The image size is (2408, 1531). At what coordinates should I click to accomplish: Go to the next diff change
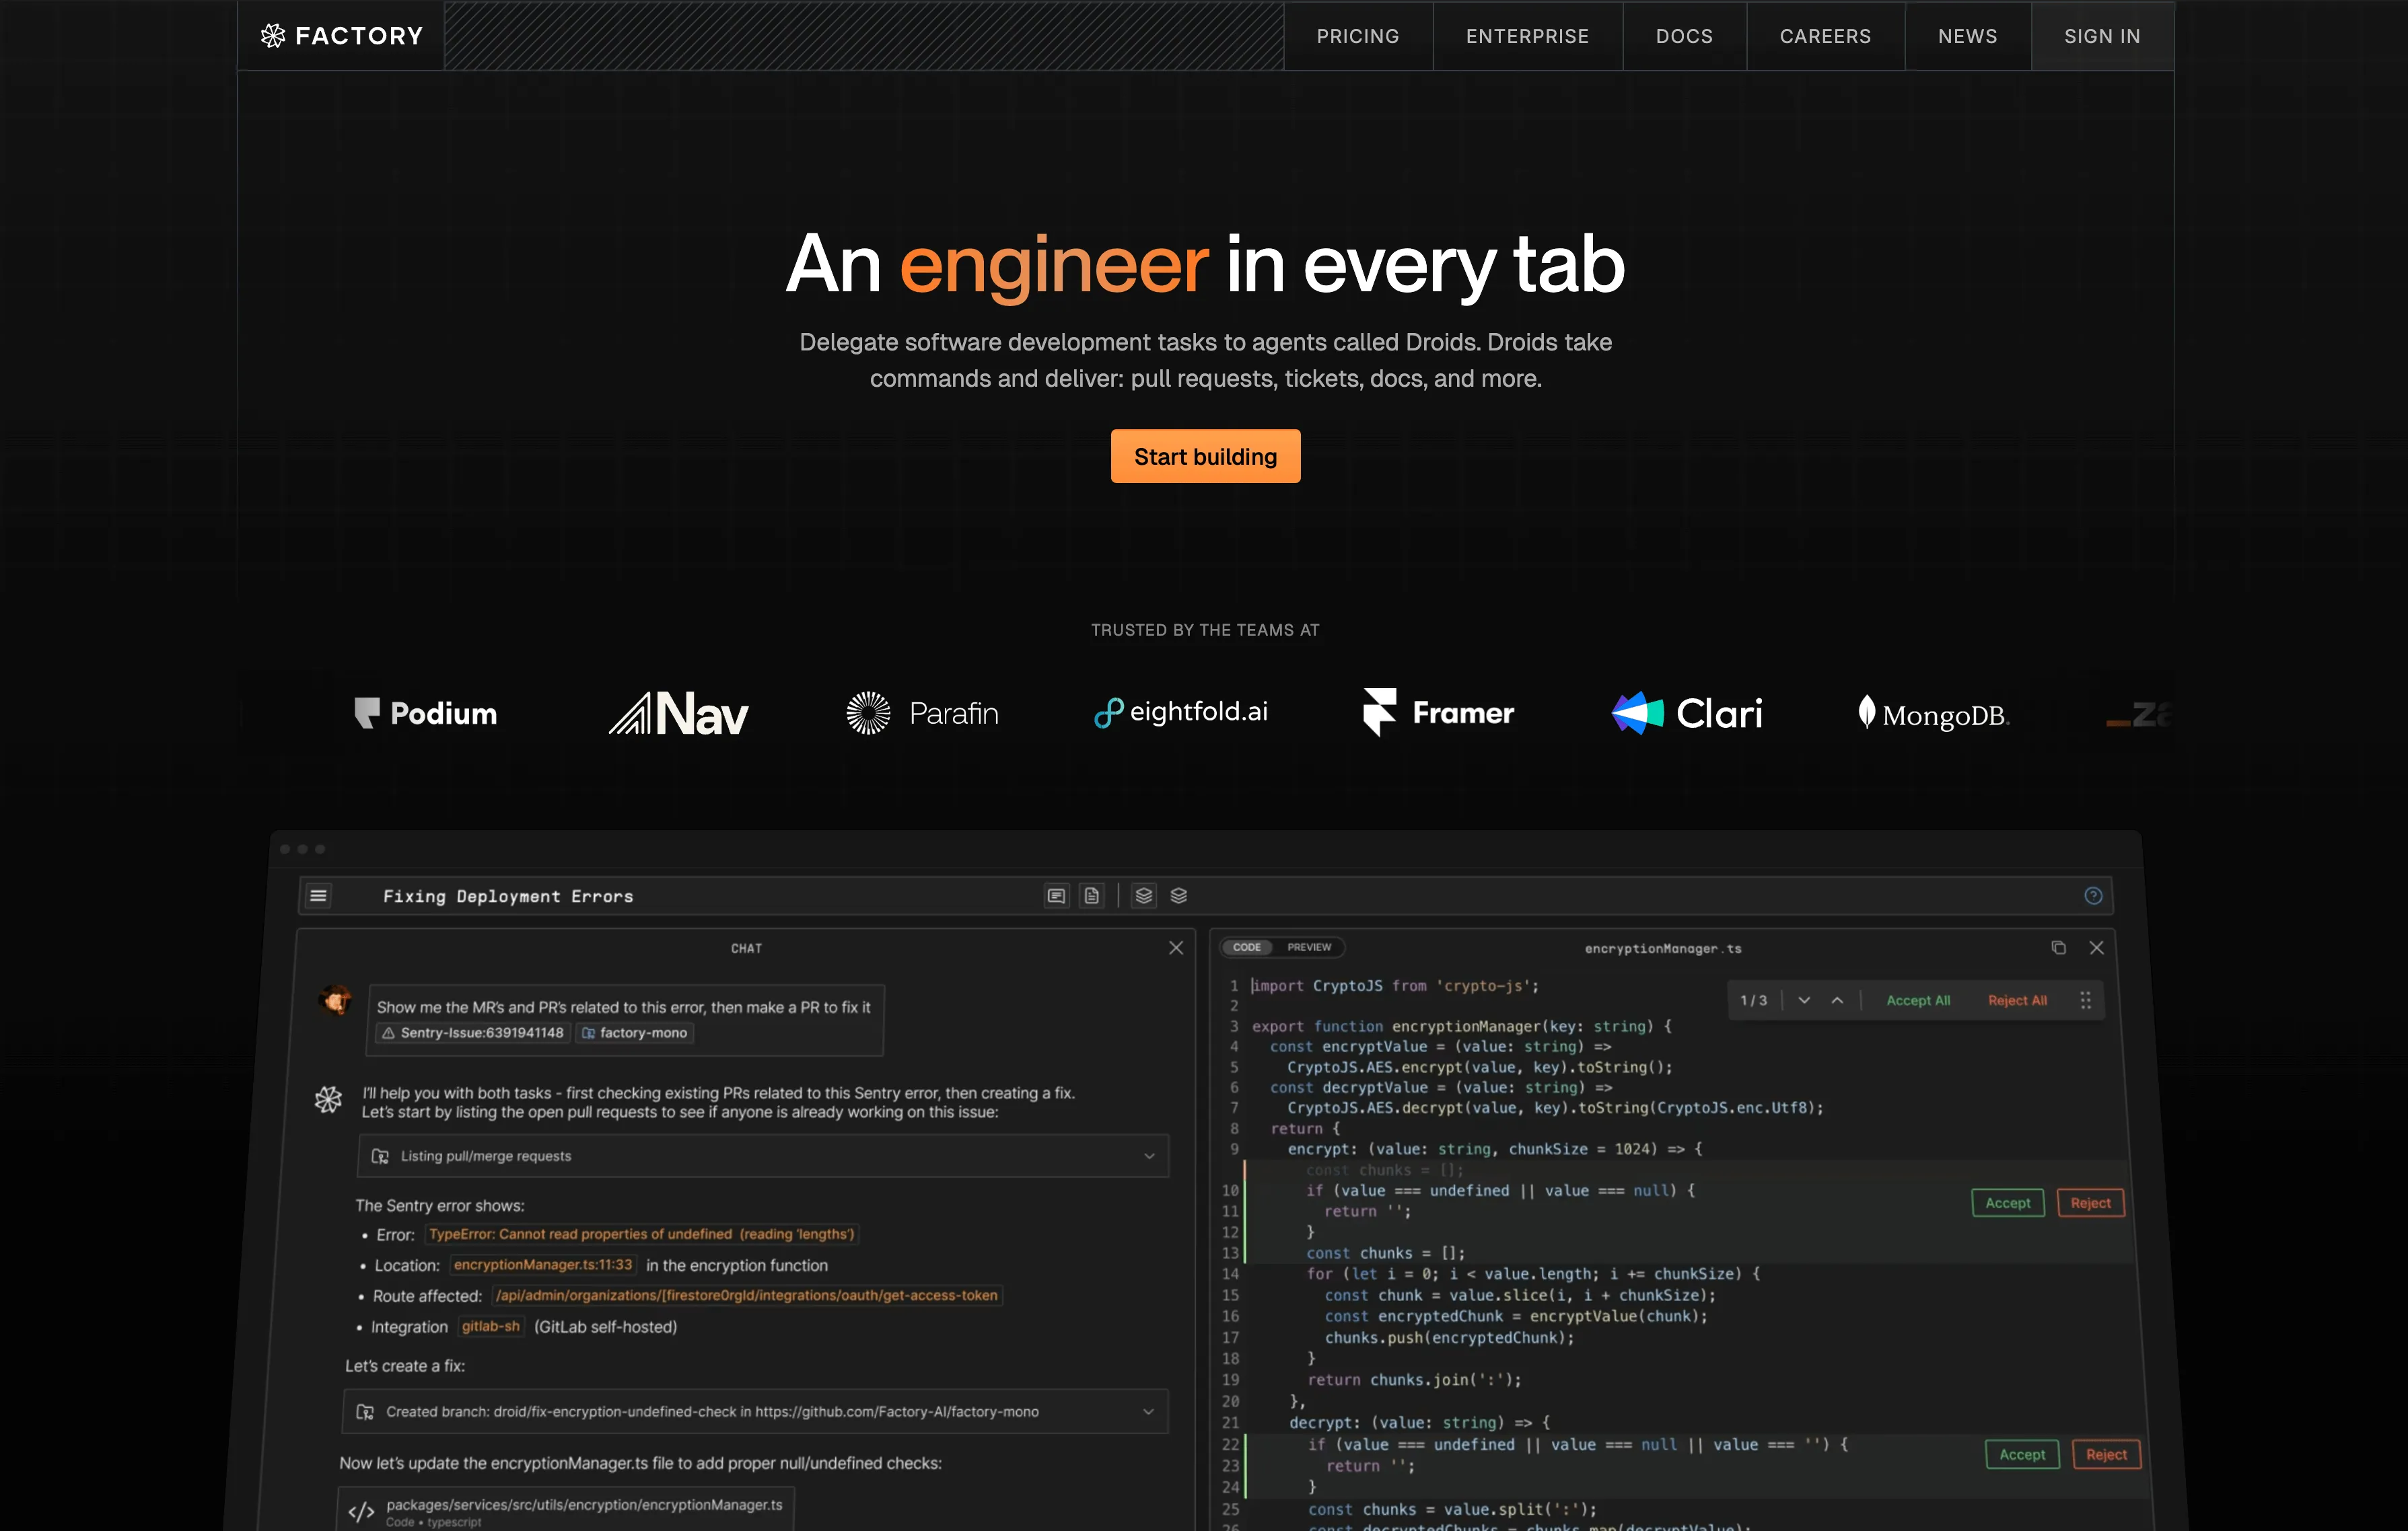point(1804,1000)
